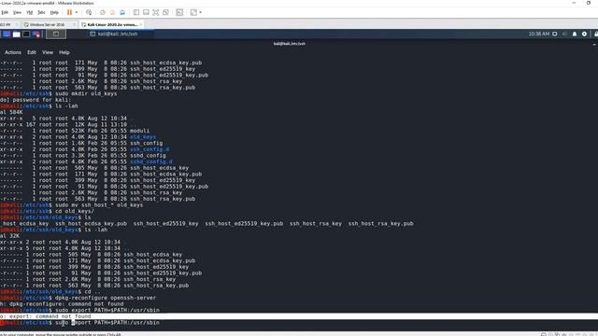Open the VMware VM menu

coord(29,12)
